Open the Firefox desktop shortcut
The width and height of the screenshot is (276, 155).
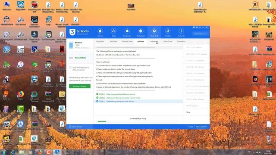pos(21,96)
